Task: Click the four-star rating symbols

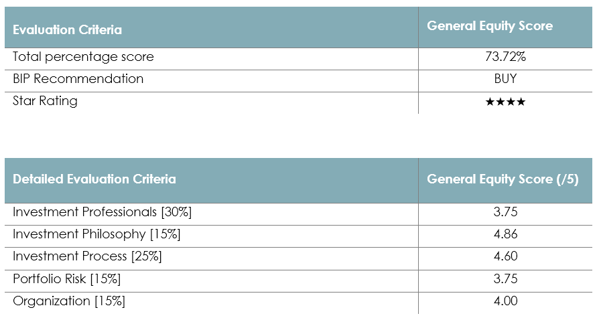Action: coord(505,102)
